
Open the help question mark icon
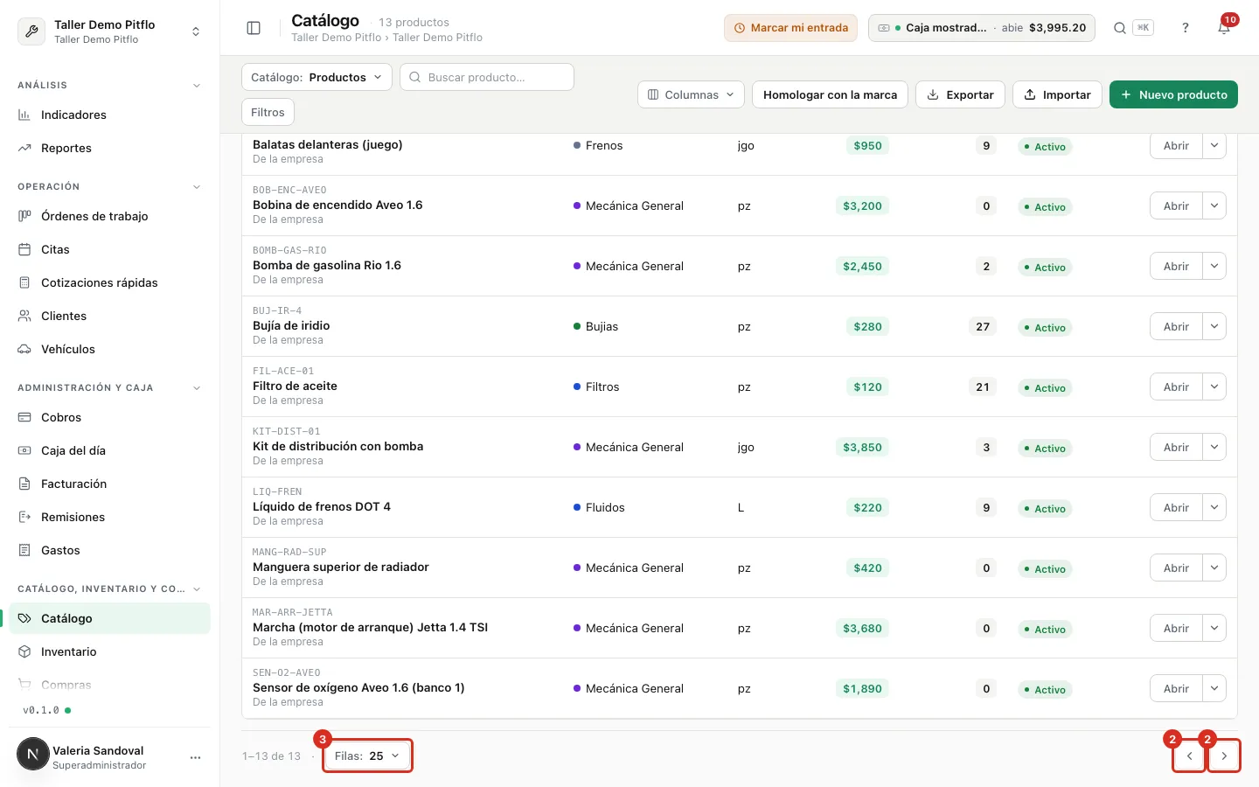[1186, 28]
